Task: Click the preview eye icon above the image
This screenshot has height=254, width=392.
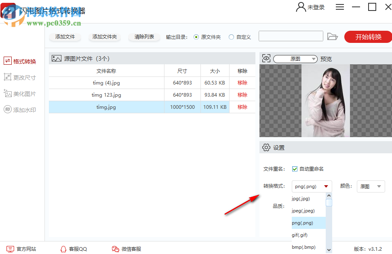Action: pos(266,58)
